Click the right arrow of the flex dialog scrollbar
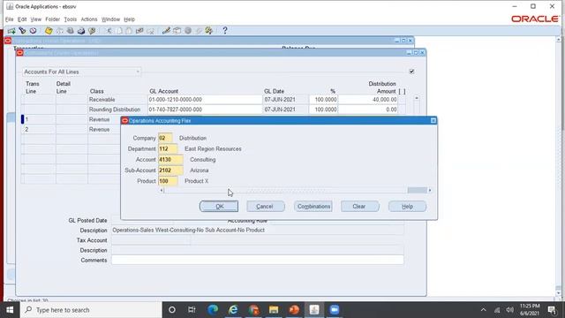The height and width of the screenshot is (318, 565). [430, 190]
